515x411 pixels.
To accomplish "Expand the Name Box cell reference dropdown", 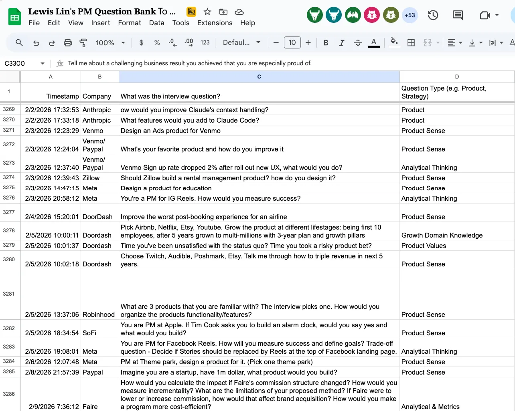I will point(42,63).
